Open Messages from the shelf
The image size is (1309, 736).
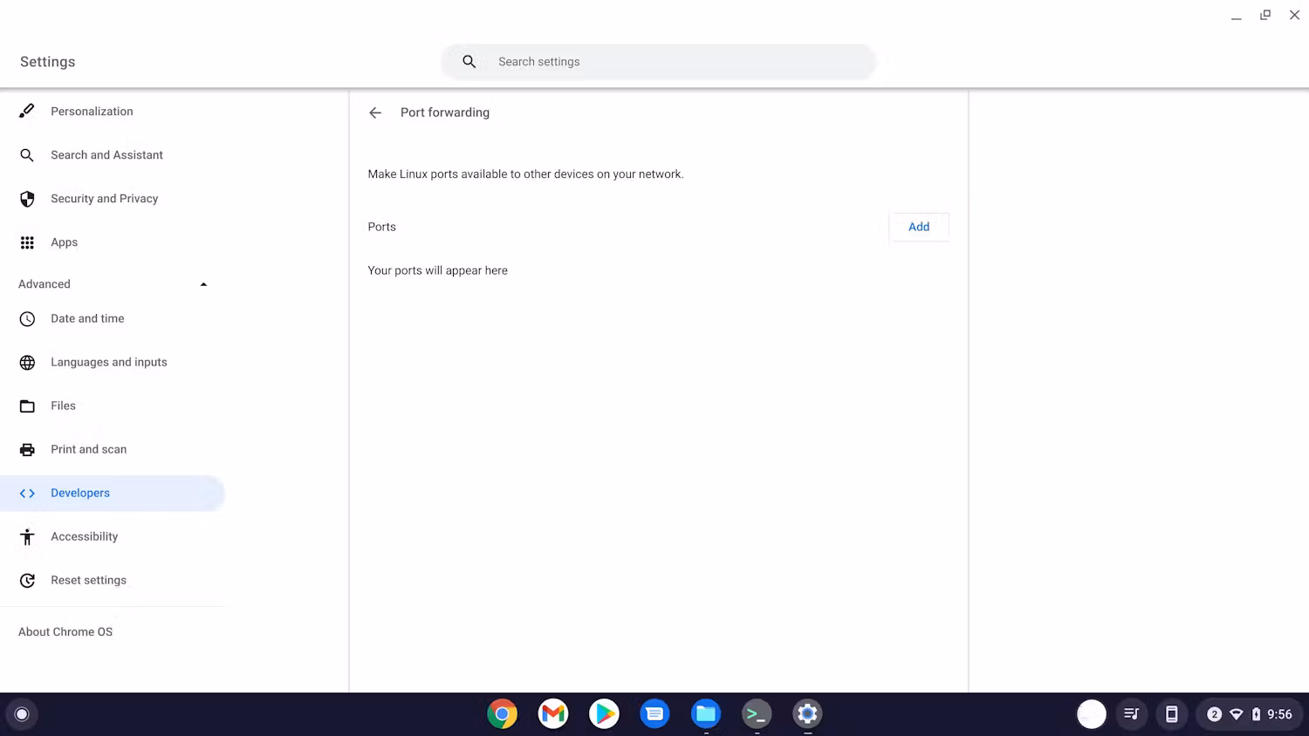point(654,713)
